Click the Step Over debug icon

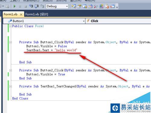click(37, 6)
